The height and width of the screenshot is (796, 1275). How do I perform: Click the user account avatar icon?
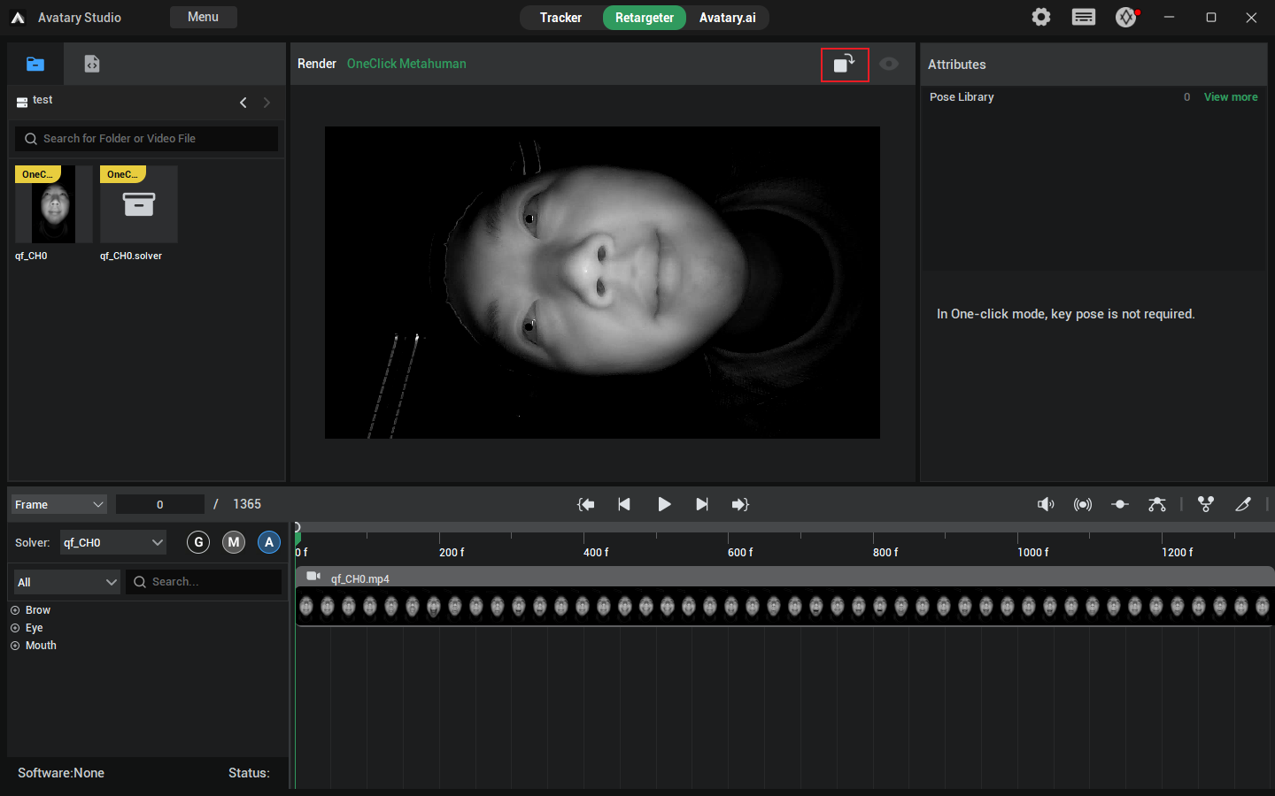coord(1126,17)
